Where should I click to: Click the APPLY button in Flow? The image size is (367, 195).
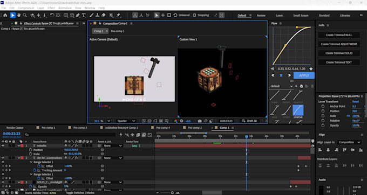point(304,75)
